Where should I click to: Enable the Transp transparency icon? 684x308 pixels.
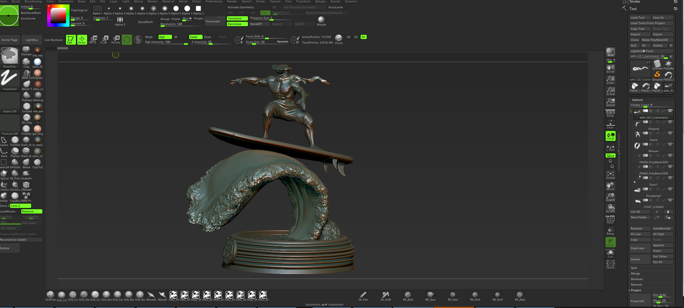(610, 231)
